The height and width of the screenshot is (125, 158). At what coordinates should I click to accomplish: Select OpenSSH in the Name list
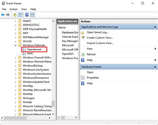tap(68, 54)
